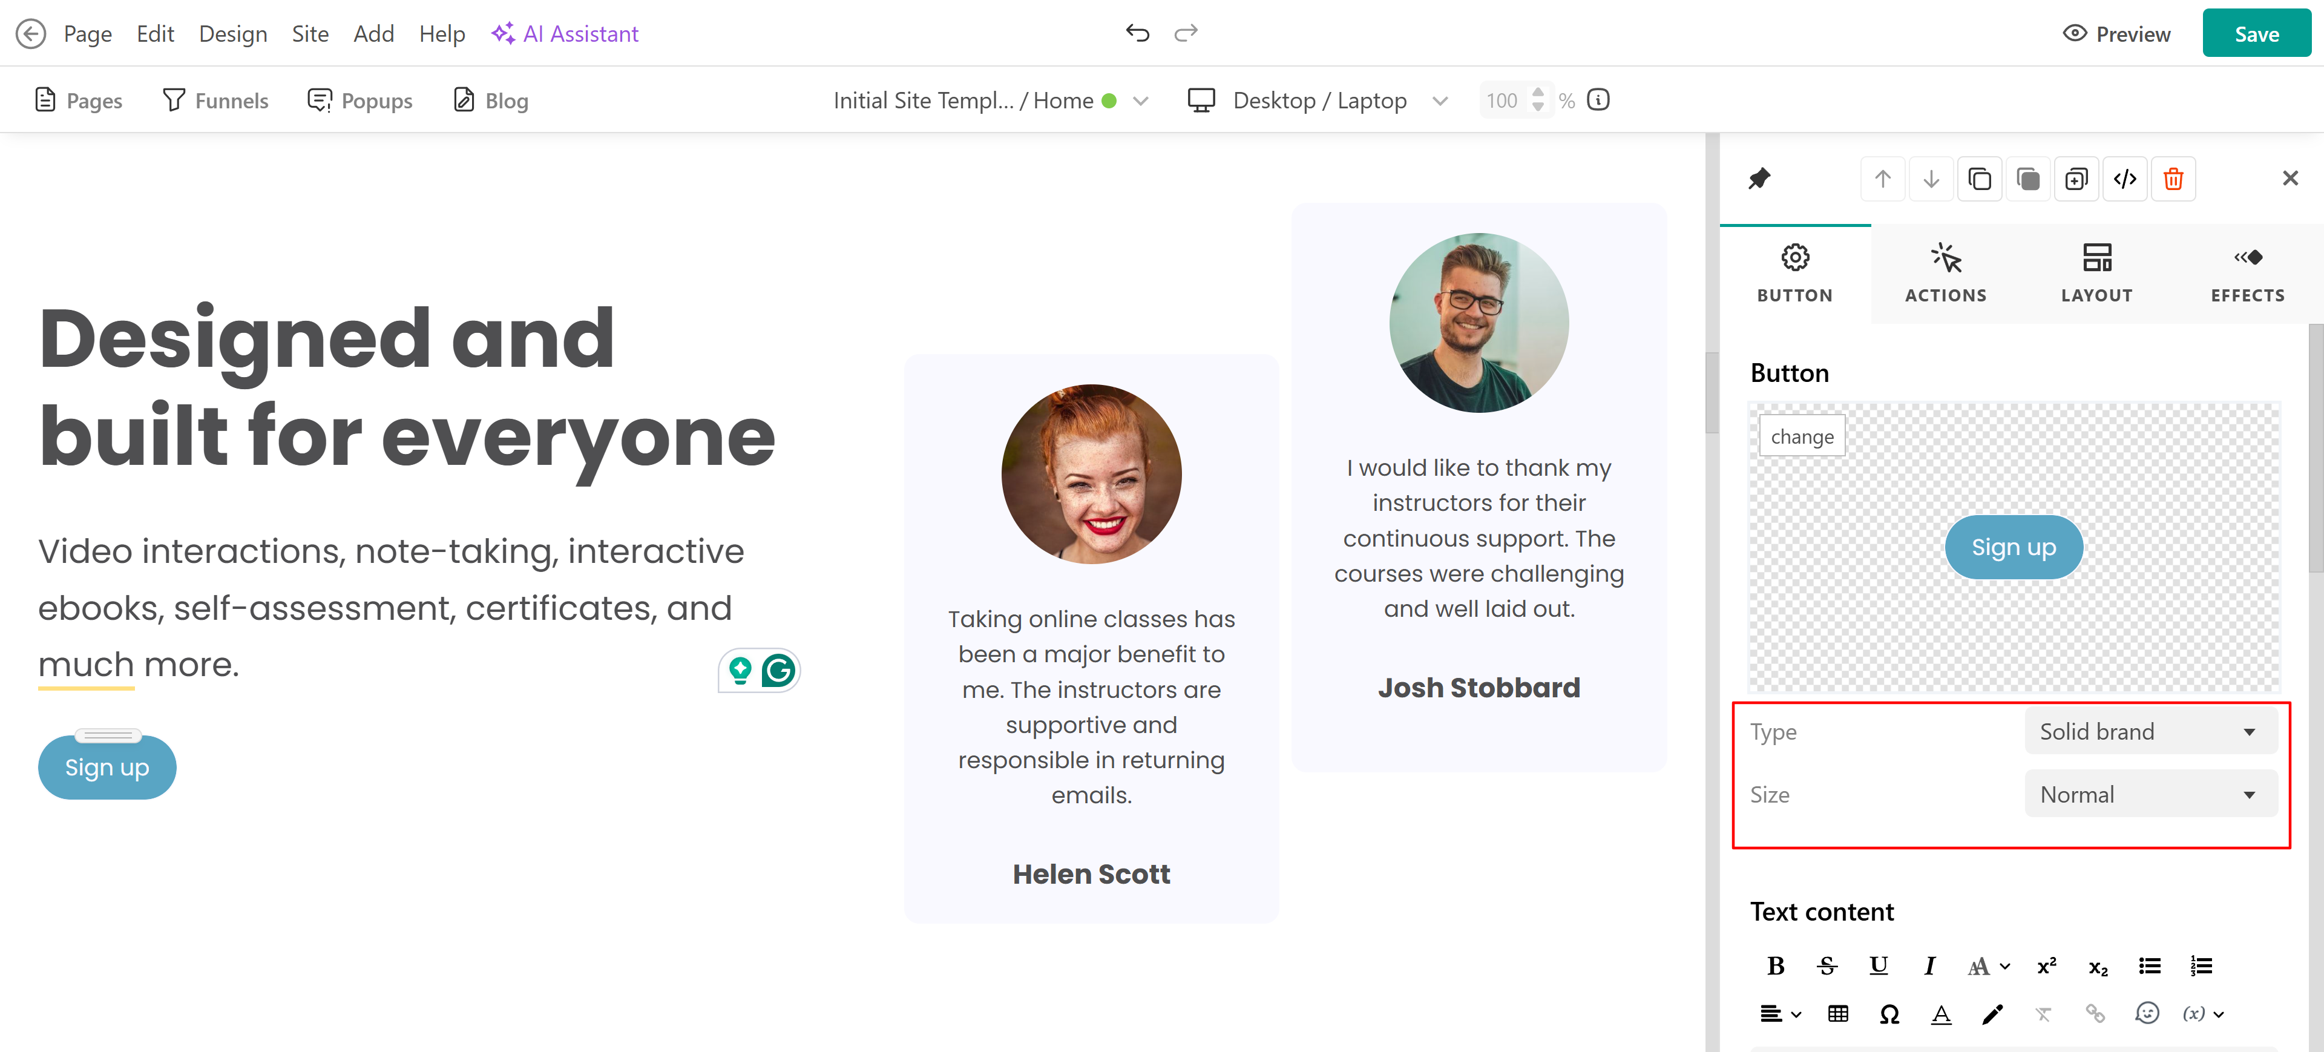
Task: Toggle bold text formatting
Action: click(x=1776, y=966)
